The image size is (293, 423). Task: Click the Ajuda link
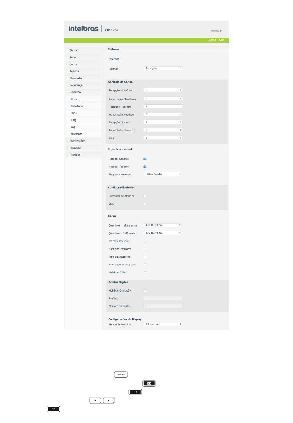(x=212, y=40)
